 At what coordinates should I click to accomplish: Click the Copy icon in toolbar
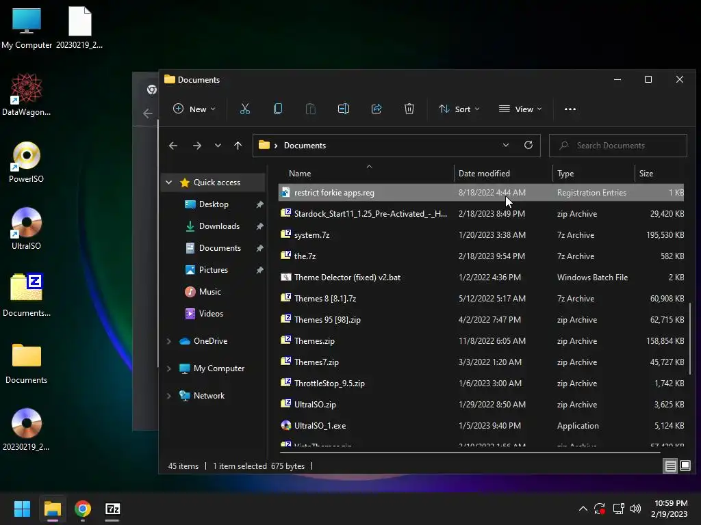tap(278, 109)
